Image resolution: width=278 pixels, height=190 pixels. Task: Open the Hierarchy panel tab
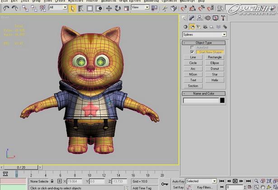tap(199, 18)
